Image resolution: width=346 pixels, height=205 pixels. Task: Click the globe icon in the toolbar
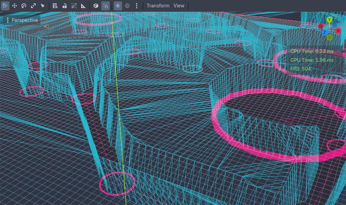[x=127, y=6]
